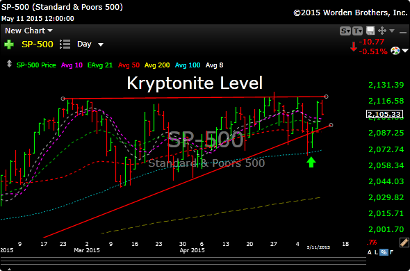Click the legend up-down reorder arrow icon
Viewport: 410px width, 271px height.
[x=9, y=64]
